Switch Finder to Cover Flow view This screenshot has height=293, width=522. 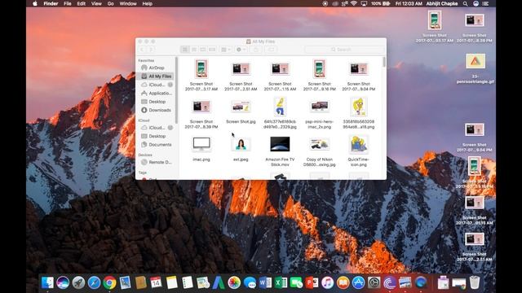point(212,50)
